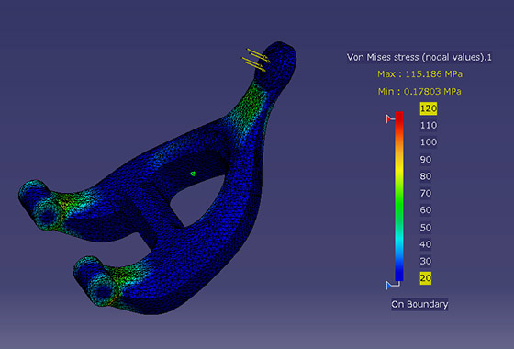Click the blue minimum threshold marker on the legend
This screenshot has width=514, height=349.
[392, 285]
